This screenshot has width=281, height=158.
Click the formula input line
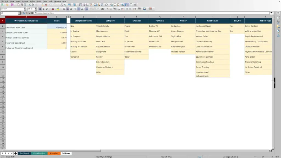[151, 13]
